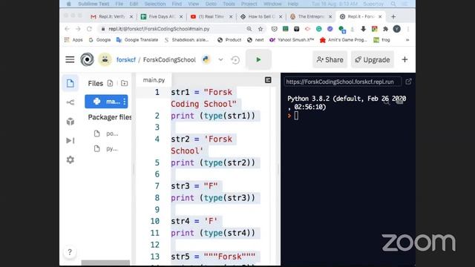Click the zoom magnifier icon in address bar
475x267 pixels.
point(249,29)
